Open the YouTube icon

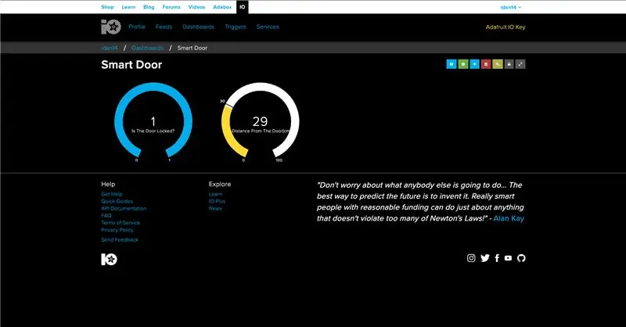(508, 258)
